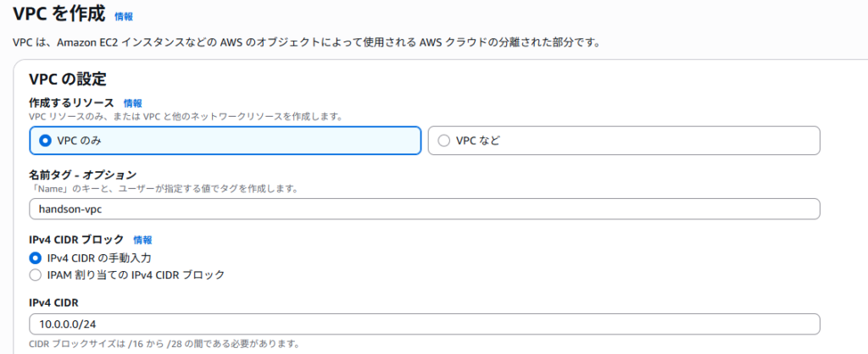Viewport: 868px width, 354px height.
Task: Click the VPC の設定 section heading
Action: (x=67, y=79)
